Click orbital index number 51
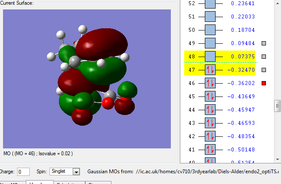281x184 pixels. point(191,17)
